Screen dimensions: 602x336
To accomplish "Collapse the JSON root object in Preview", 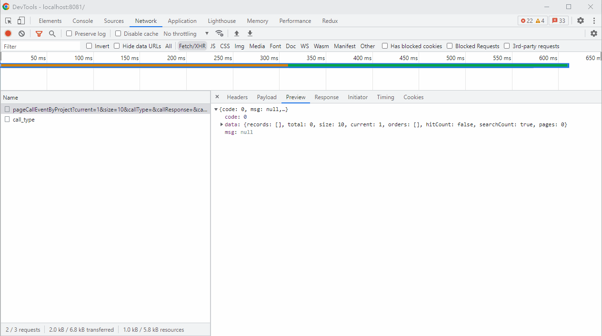I will pos(216,109).
